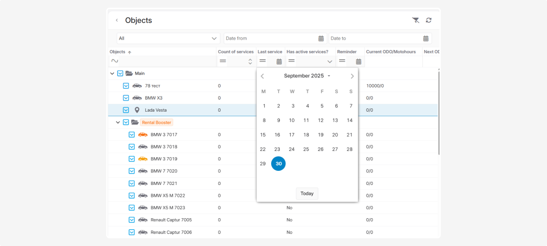Select September 15 in the calendar
This screenshot has height=246, width=547.
point(263,135)
